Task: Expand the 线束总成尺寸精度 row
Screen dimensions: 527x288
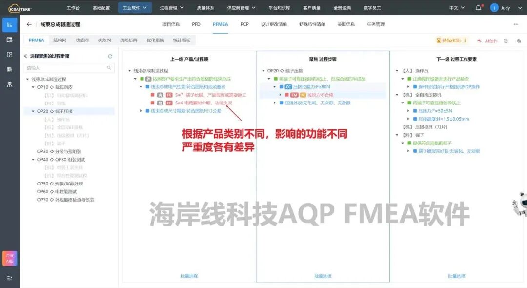Action: [141, 111]
